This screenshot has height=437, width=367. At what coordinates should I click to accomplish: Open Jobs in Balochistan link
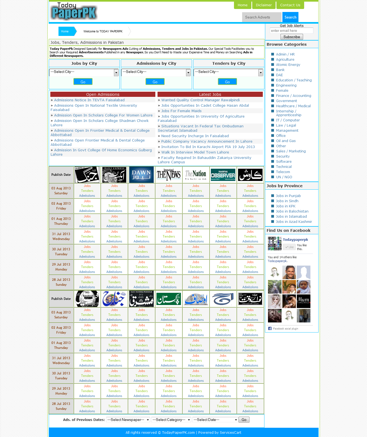point(292,211)
